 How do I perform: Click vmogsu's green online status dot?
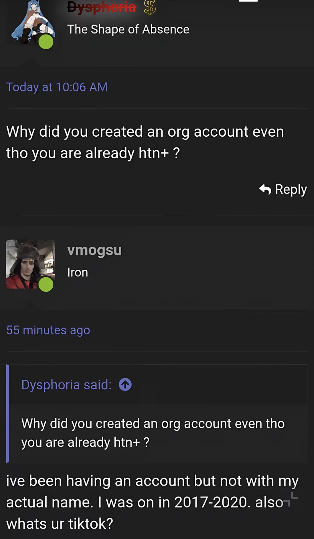tap(46, 284)
